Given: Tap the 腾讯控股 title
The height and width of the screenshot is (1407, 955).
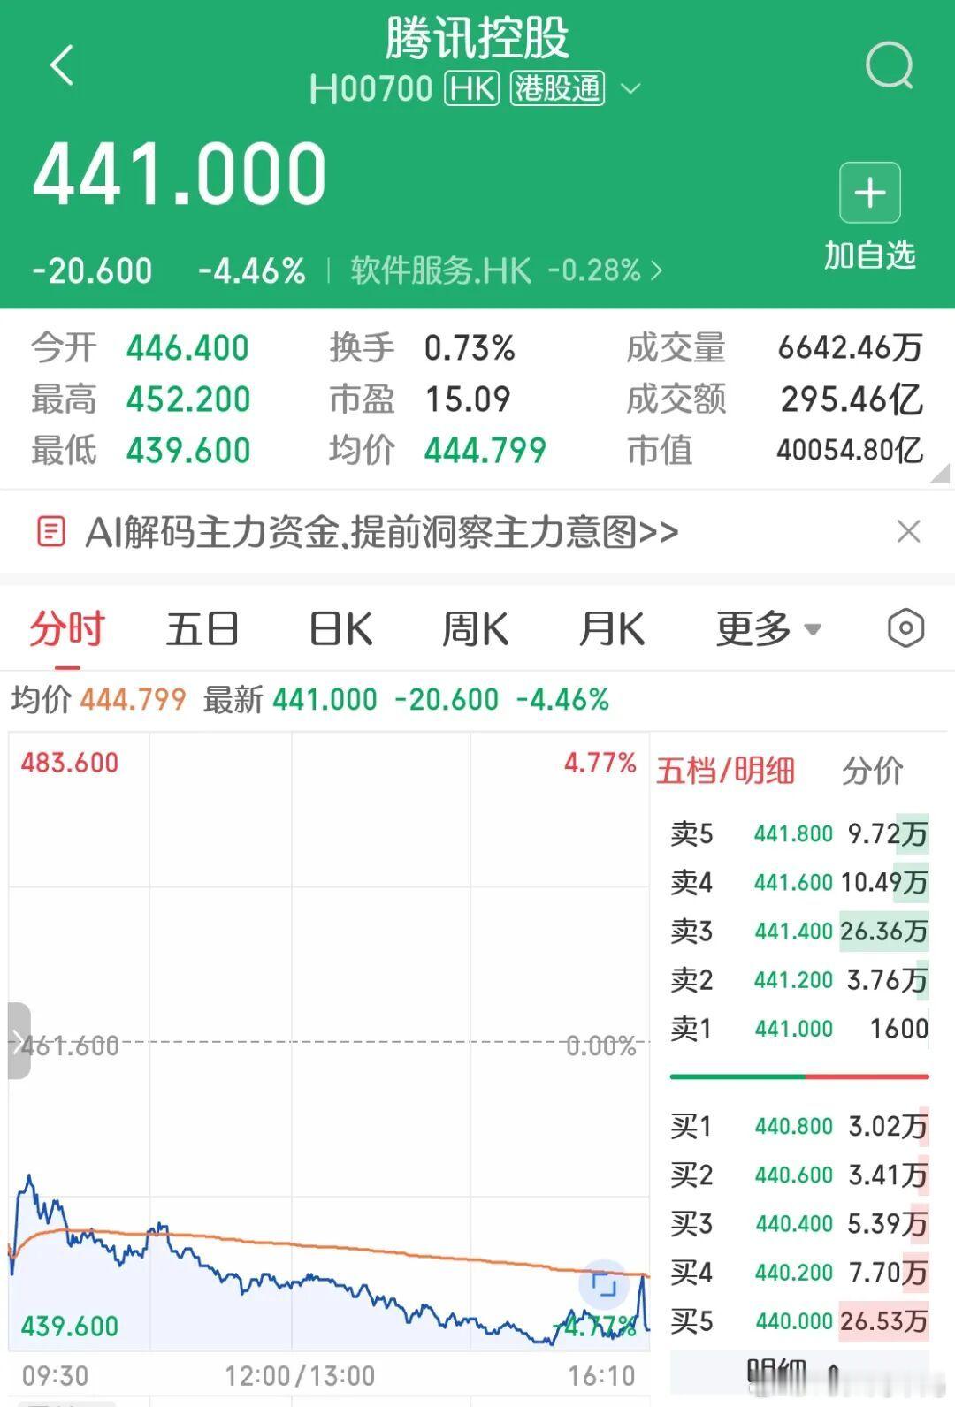Looking at the screenshot, I should (x=477, y=38).
